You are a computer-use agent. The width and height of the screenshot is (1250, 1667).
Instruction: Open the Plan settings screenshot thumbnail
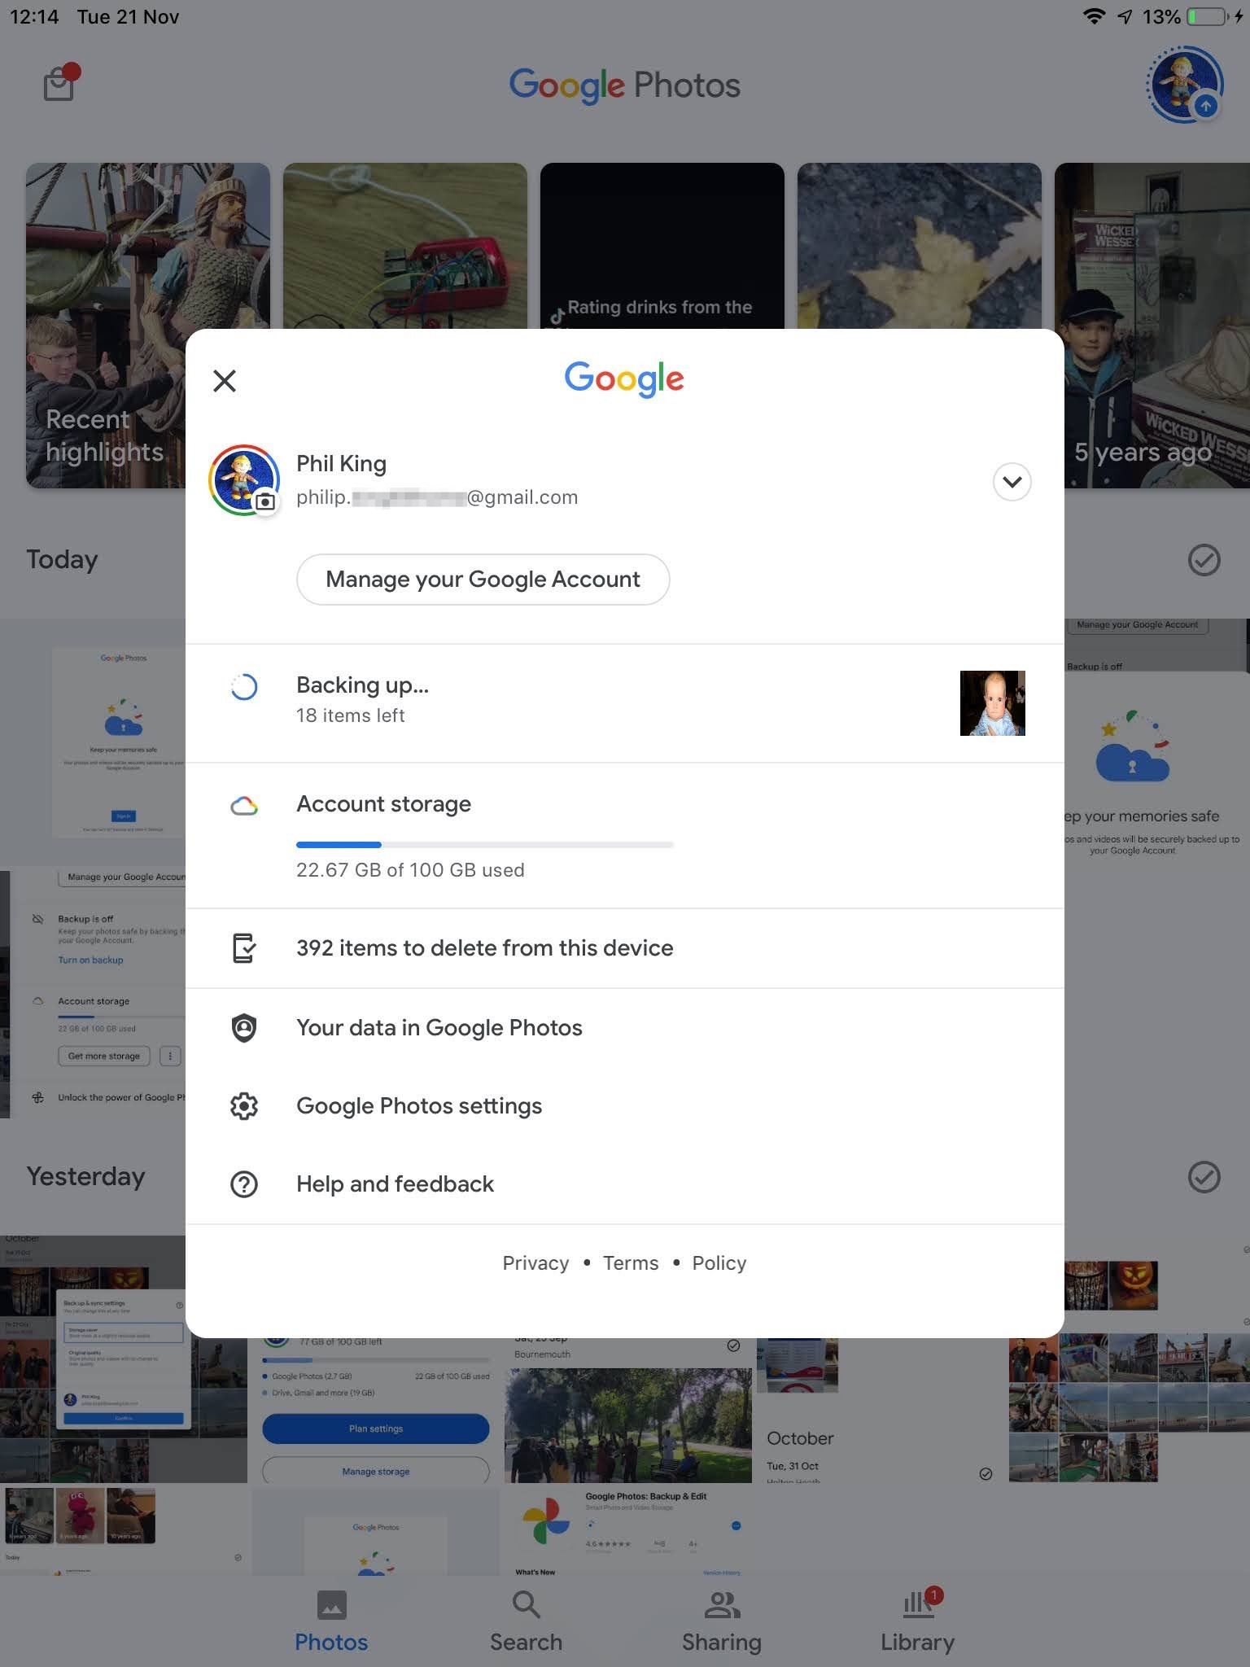tap(376, 1410)
